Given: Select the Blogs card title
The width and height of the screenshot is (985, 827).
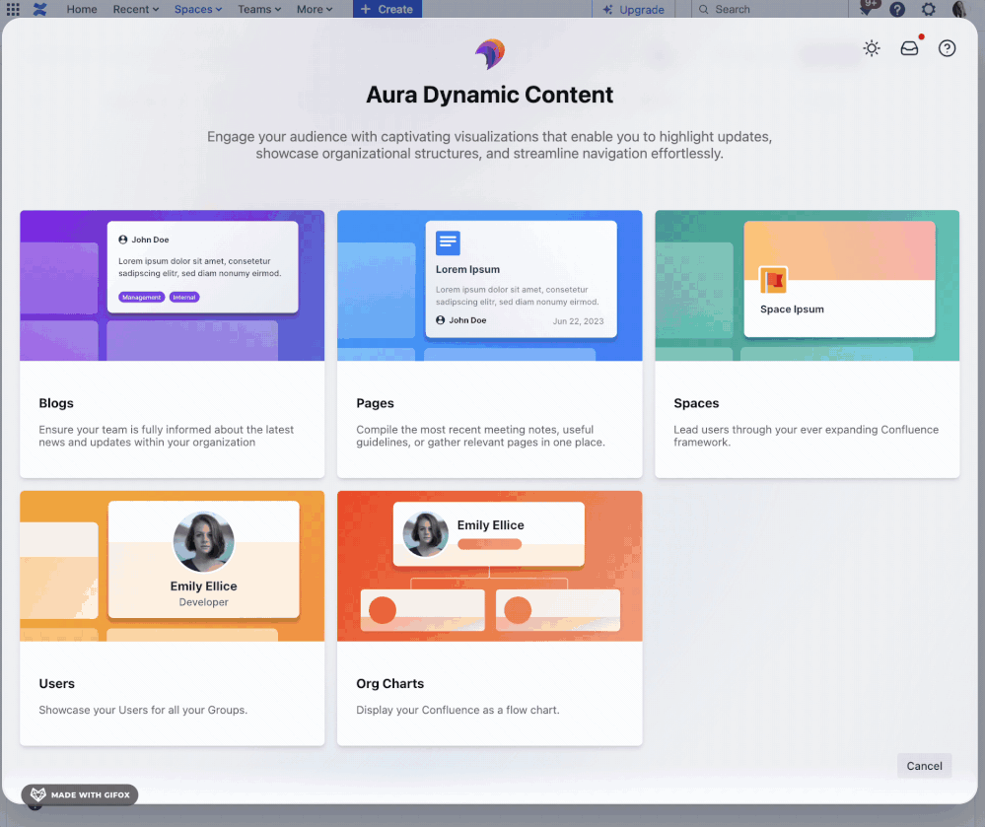Looking at the screenshot, I should (x=56, y=403).
